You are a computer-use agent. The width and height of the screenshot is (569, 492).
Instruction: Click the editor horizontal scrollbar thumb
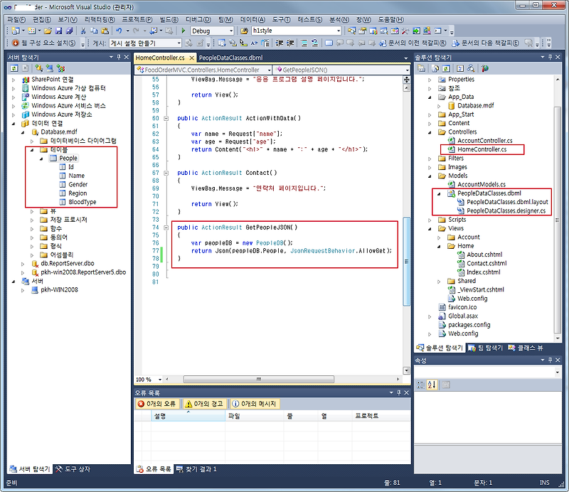[258, 380]
